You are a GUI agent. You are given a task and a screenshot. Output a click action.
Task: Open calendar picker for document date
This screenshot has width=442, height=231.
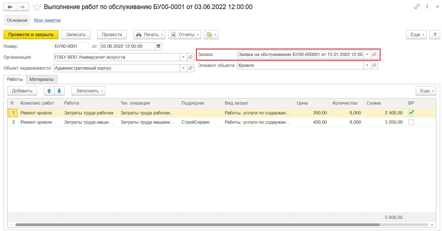(x=158, y=46)
